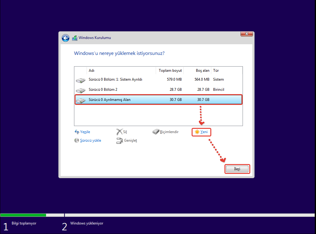Click the Yenile refresh arrows icon
316x234 pixels.
[x=77, y=132]
